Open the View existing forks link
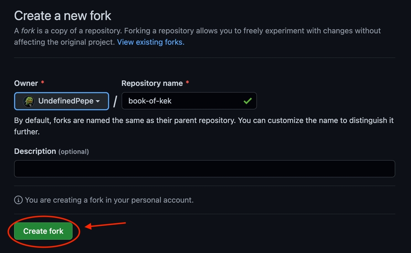The width and height of the screenshot is (411, 253). tap(151, 42)
